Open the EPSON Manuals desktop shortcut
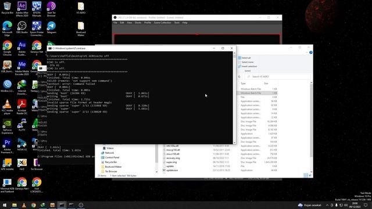The width and height of the screenshot is (372, 209). coord(37,9)
